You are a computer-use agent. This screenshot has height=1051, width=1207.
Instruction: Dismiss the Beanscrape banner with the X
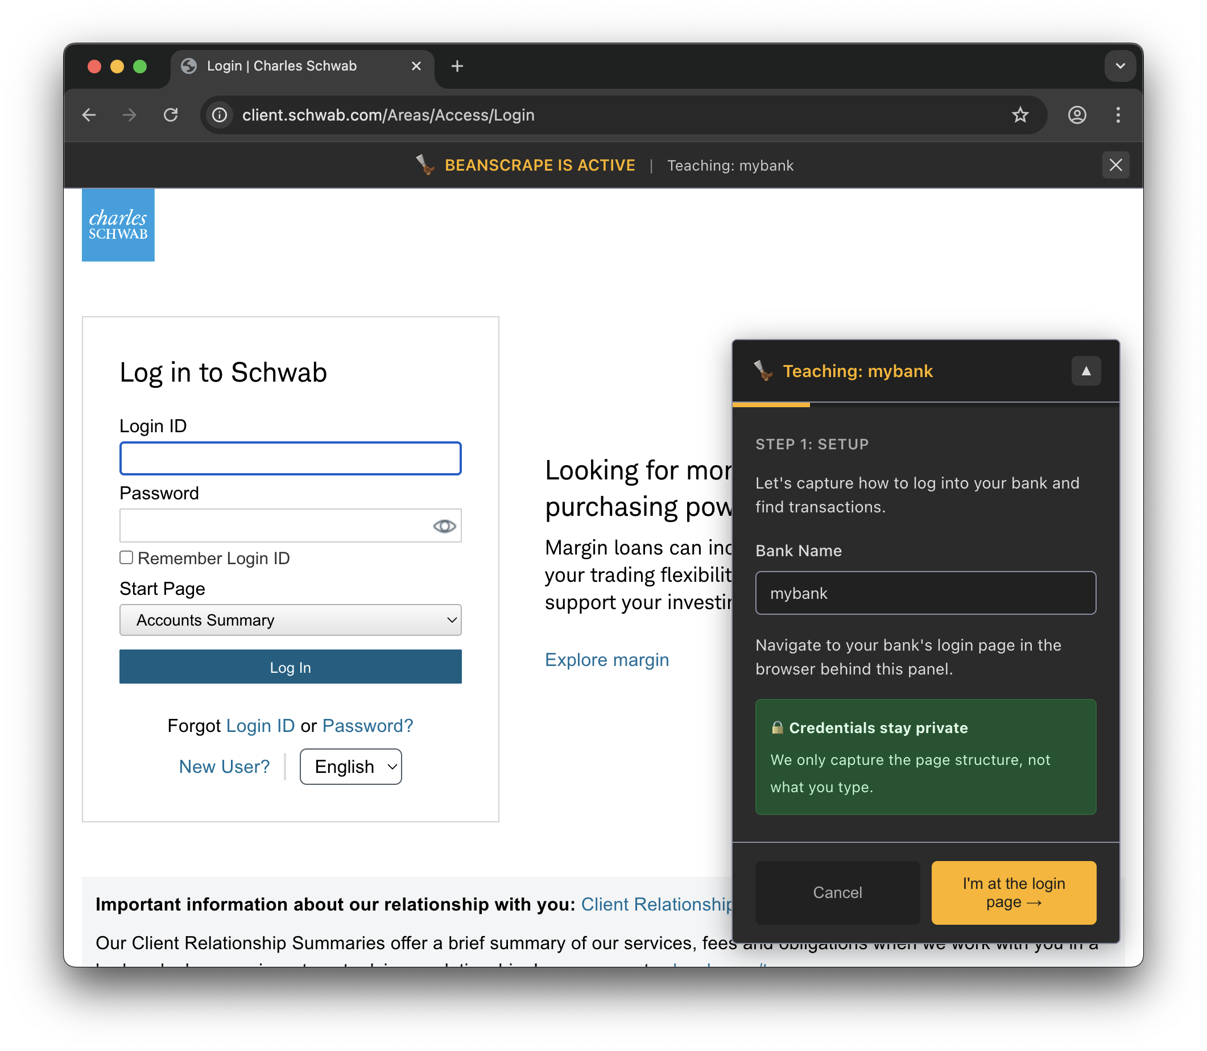tap(1115, 165)
